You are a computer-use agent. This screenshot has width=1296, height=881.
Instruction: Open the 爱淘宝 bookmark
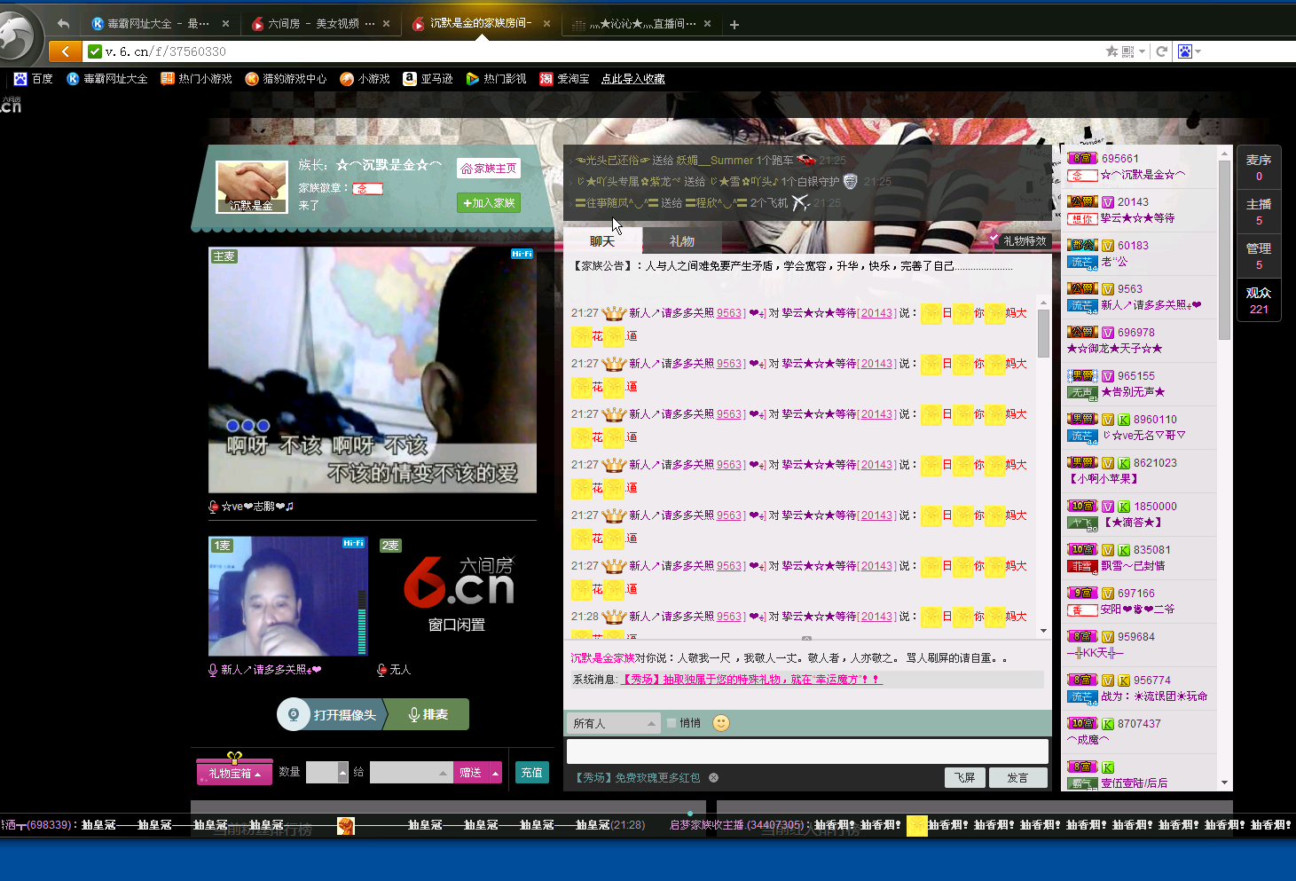[564, 79]
